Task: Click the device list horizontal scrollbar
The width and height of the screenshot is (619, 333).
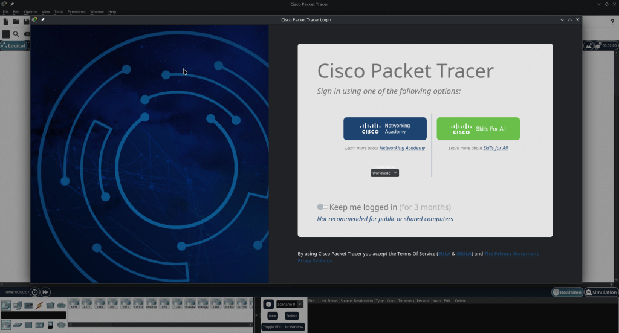Action: 160,325
